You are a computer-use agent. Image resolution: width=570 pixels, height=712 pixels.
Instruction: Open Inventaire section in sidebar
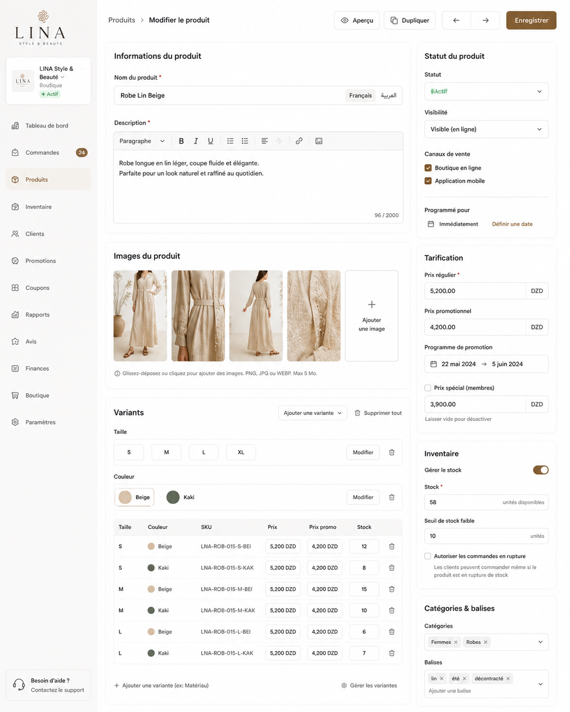point(48,207)
